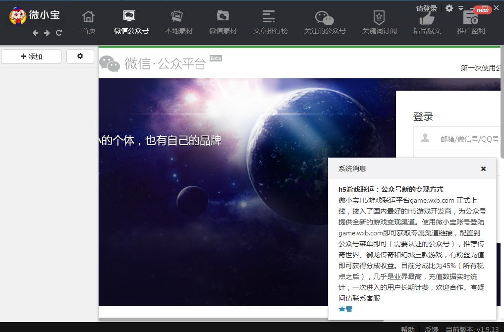Click the 添加 add account button

31,56
